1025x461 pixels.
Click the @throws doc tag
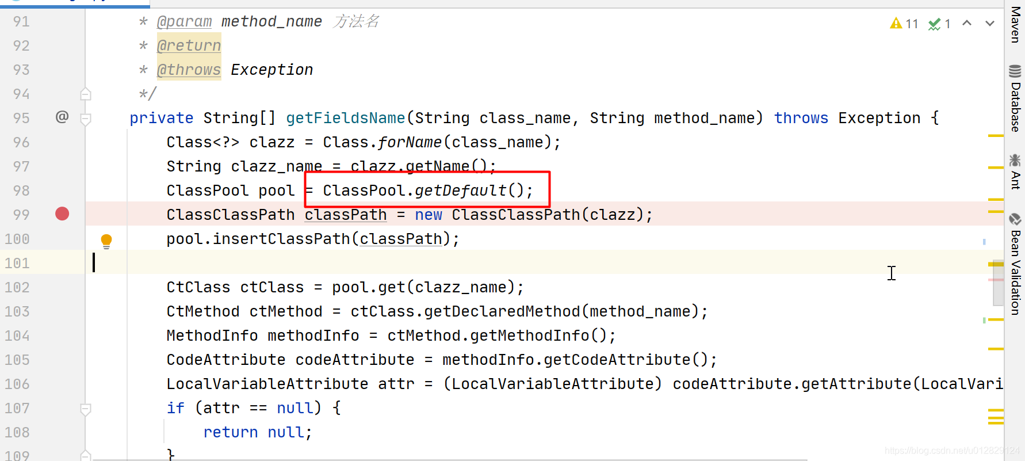coord(189,70)
